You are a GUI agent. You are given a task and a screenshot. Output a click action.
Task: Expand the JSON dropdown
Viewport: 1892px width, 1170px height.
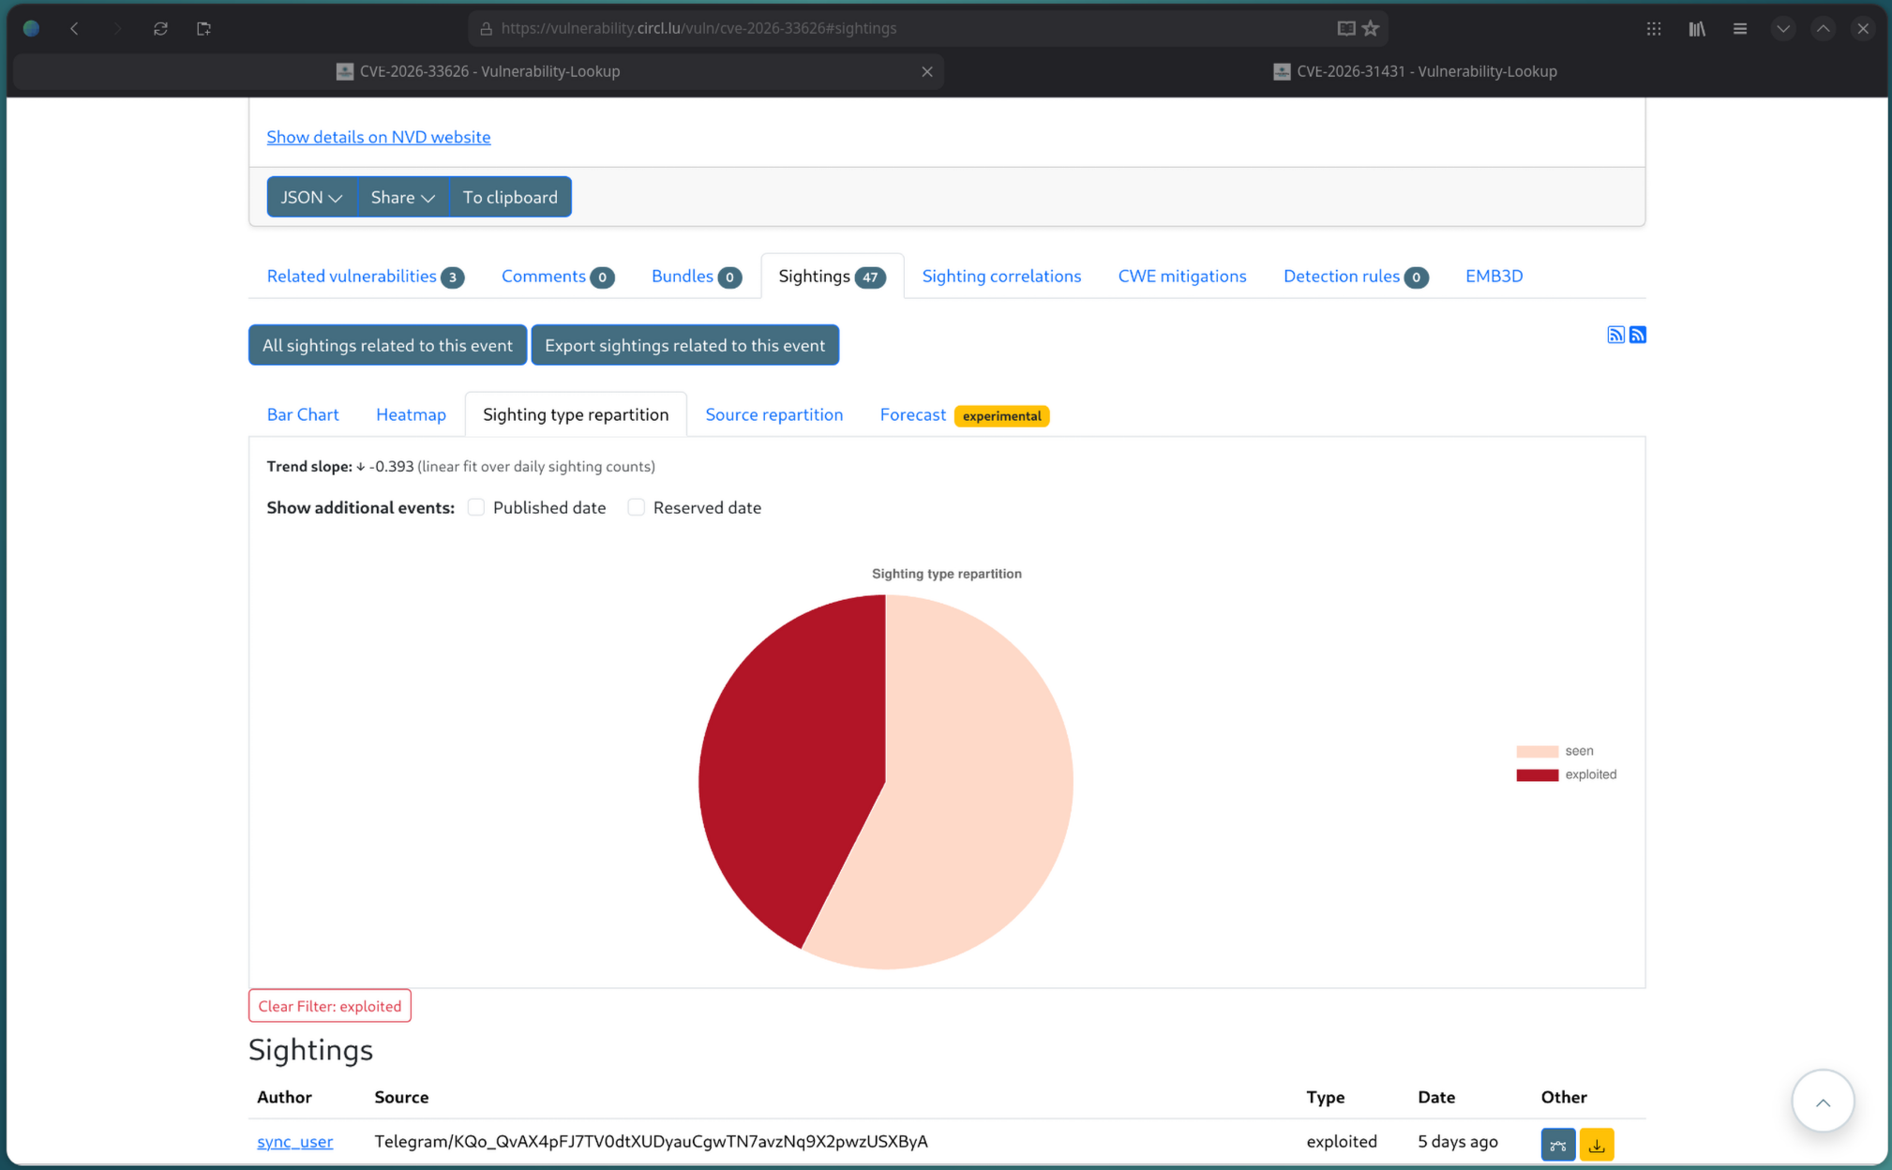click(x=311, y=197)
